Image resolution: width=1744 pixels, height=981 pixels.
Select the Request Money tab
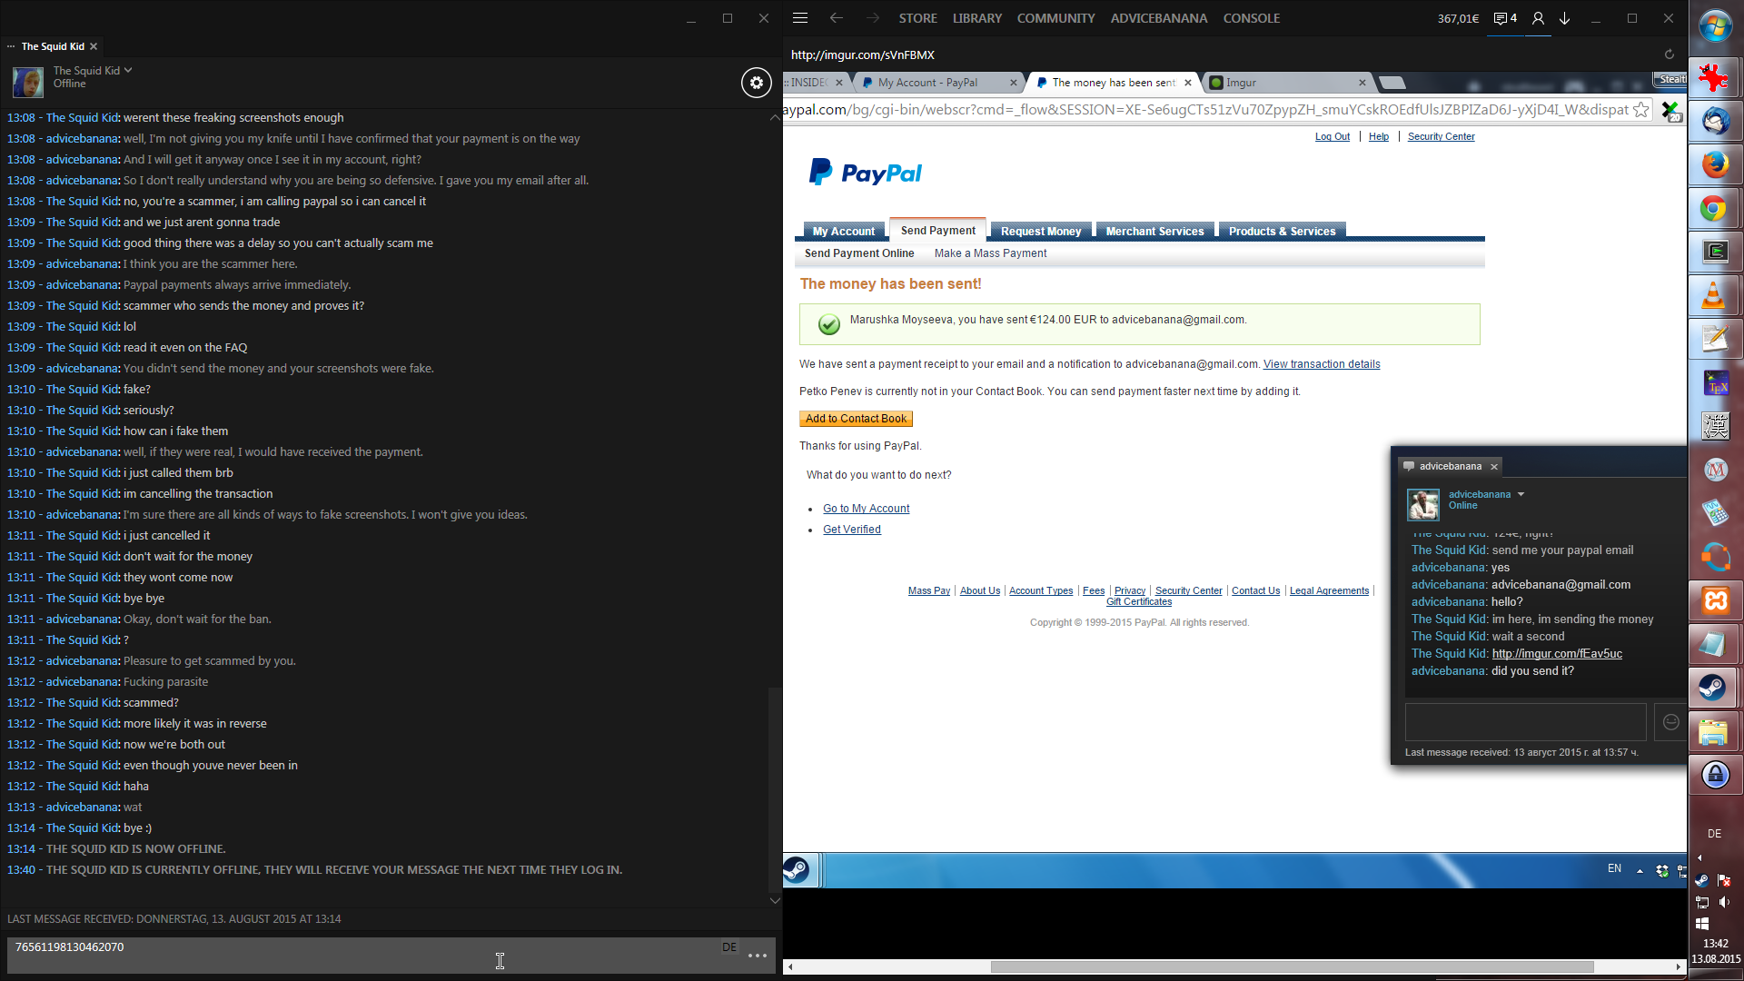tap(1040, 232)
